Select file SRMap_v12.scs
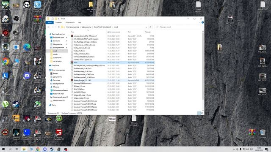The image size is (271, 152). point(112,86)
